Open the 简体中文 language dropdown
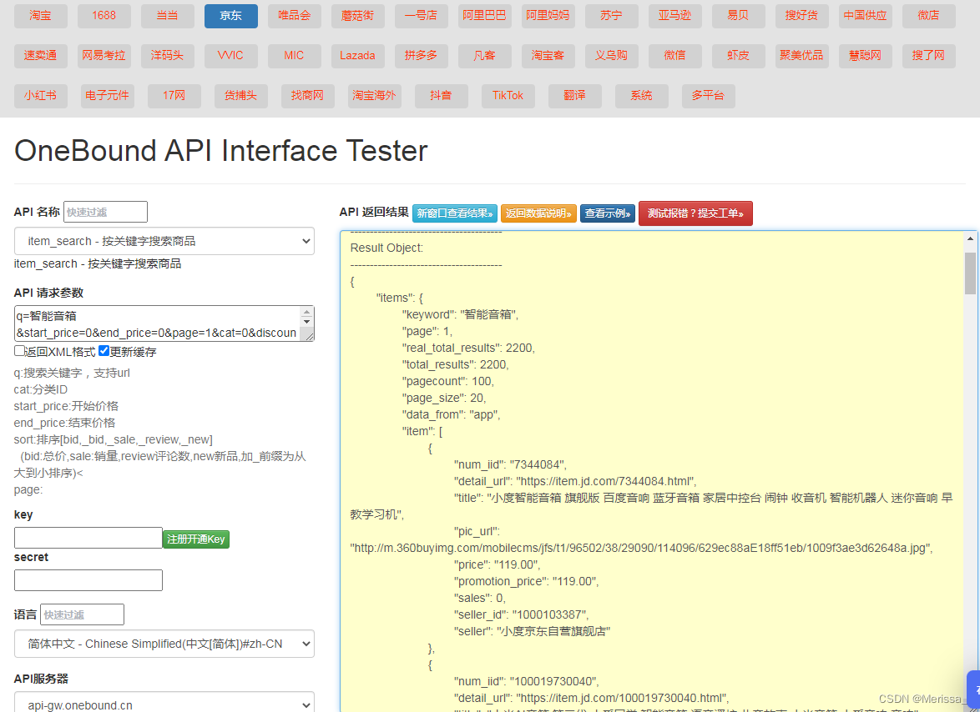Screen dimensions: 980x712 click(164, 644)
